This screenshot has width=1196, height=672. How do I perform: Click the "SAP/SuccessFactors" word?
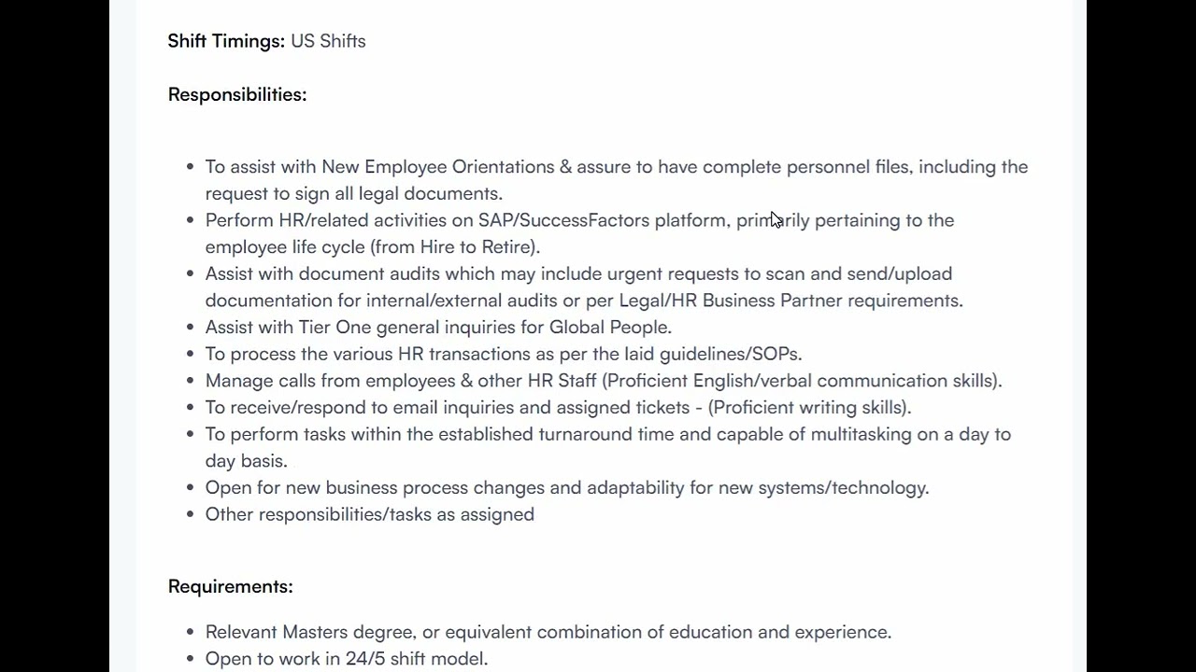coord(563,220)
